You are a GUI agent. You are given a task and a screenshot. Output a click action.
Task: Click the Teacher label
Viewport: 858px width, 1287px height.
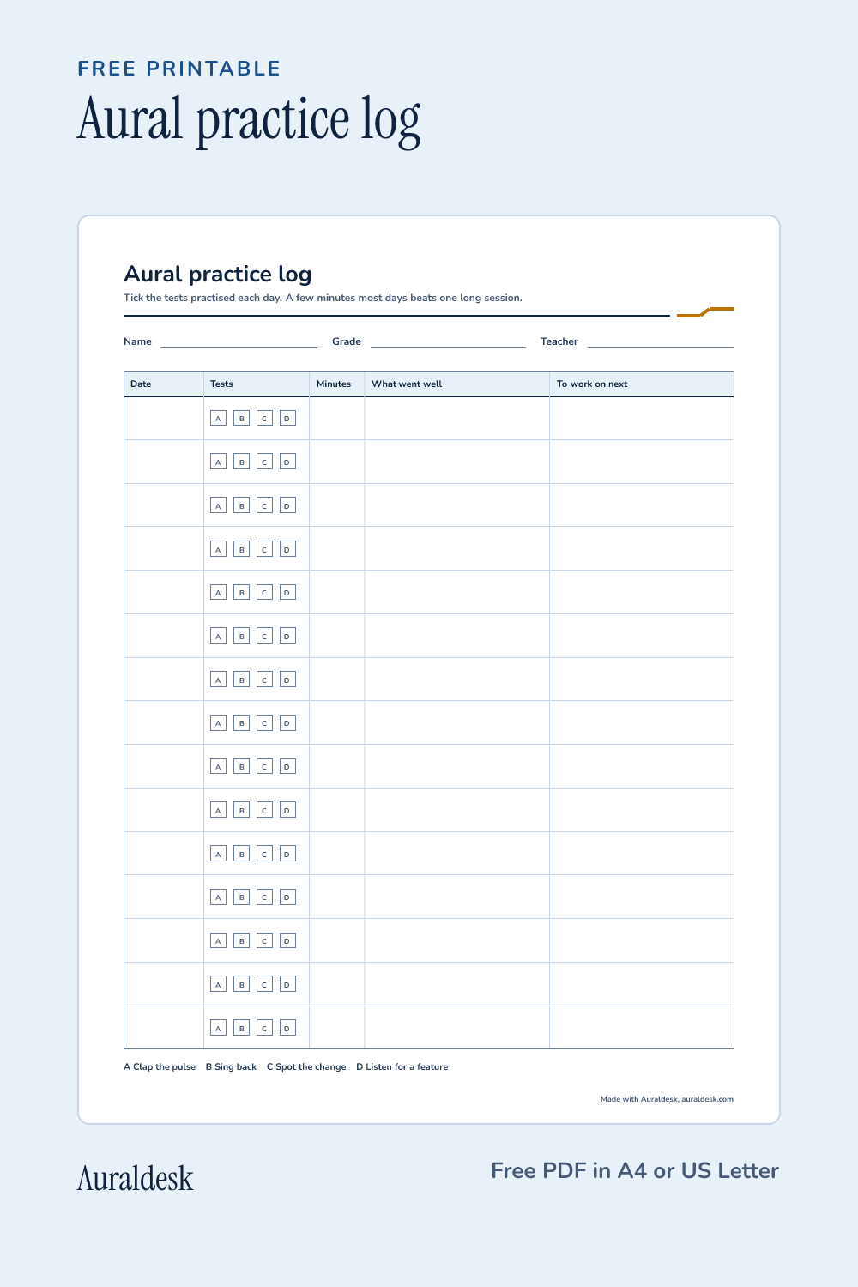559,341
